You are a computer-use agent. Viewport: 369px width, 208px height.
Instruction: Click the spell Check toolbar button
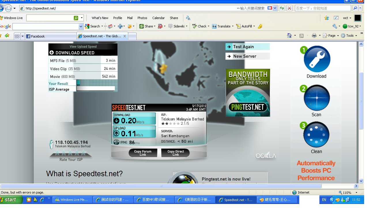pos(199,26)
